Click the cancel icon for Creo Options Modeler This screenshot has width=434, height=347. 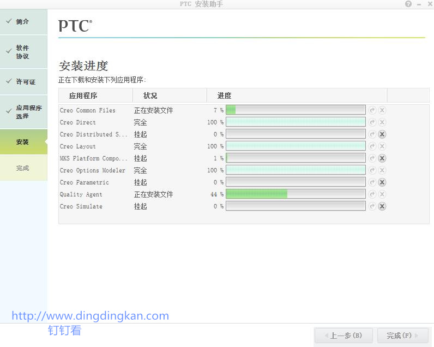click(382, 170)
